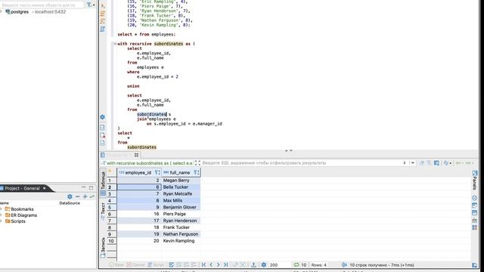Click the full_name column header
Image resolution: width=484 pixels, height=272 pixels.
(181, 172)
